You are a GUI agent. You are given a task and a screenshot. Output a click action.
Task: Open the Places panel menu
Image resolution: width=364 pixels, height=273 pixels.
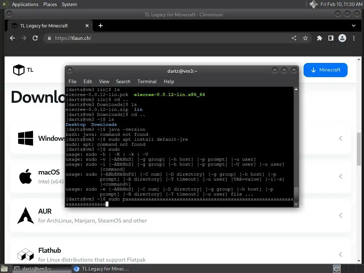[x=50, y=4]
